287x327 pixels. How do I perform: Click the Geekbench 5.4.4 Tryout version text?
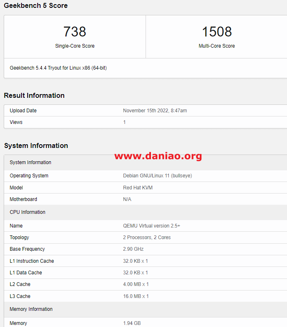click(58, 68)
